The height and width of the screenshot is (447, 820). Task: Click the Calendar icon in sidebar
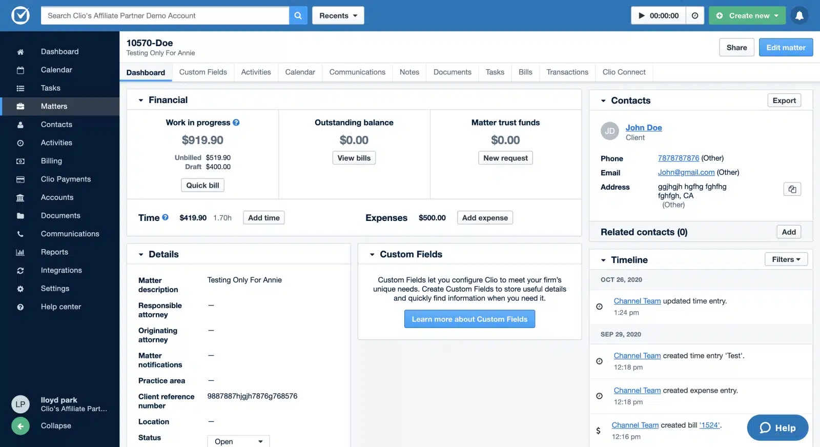pos(20,70)
